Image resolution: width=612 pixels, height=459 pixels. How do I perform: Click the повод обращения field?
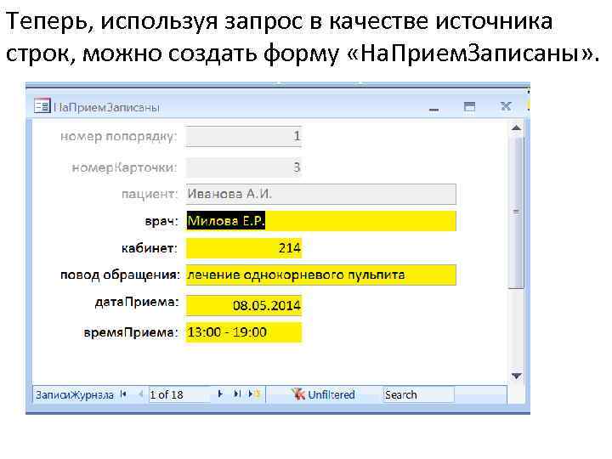pyautogui.click(x=320, y=275)
